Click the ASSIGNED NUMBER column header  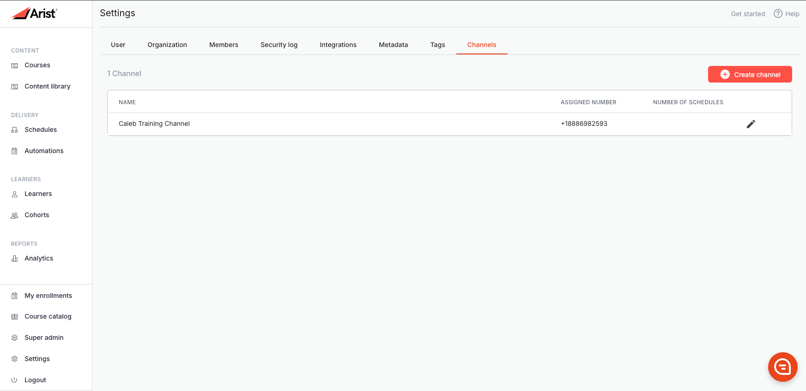588,102
